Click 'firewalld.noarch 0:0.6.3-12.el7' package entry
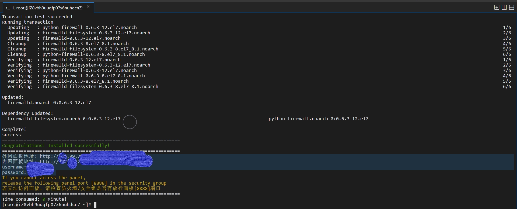The width and height of the screenshot is (517, 209). 49,102
